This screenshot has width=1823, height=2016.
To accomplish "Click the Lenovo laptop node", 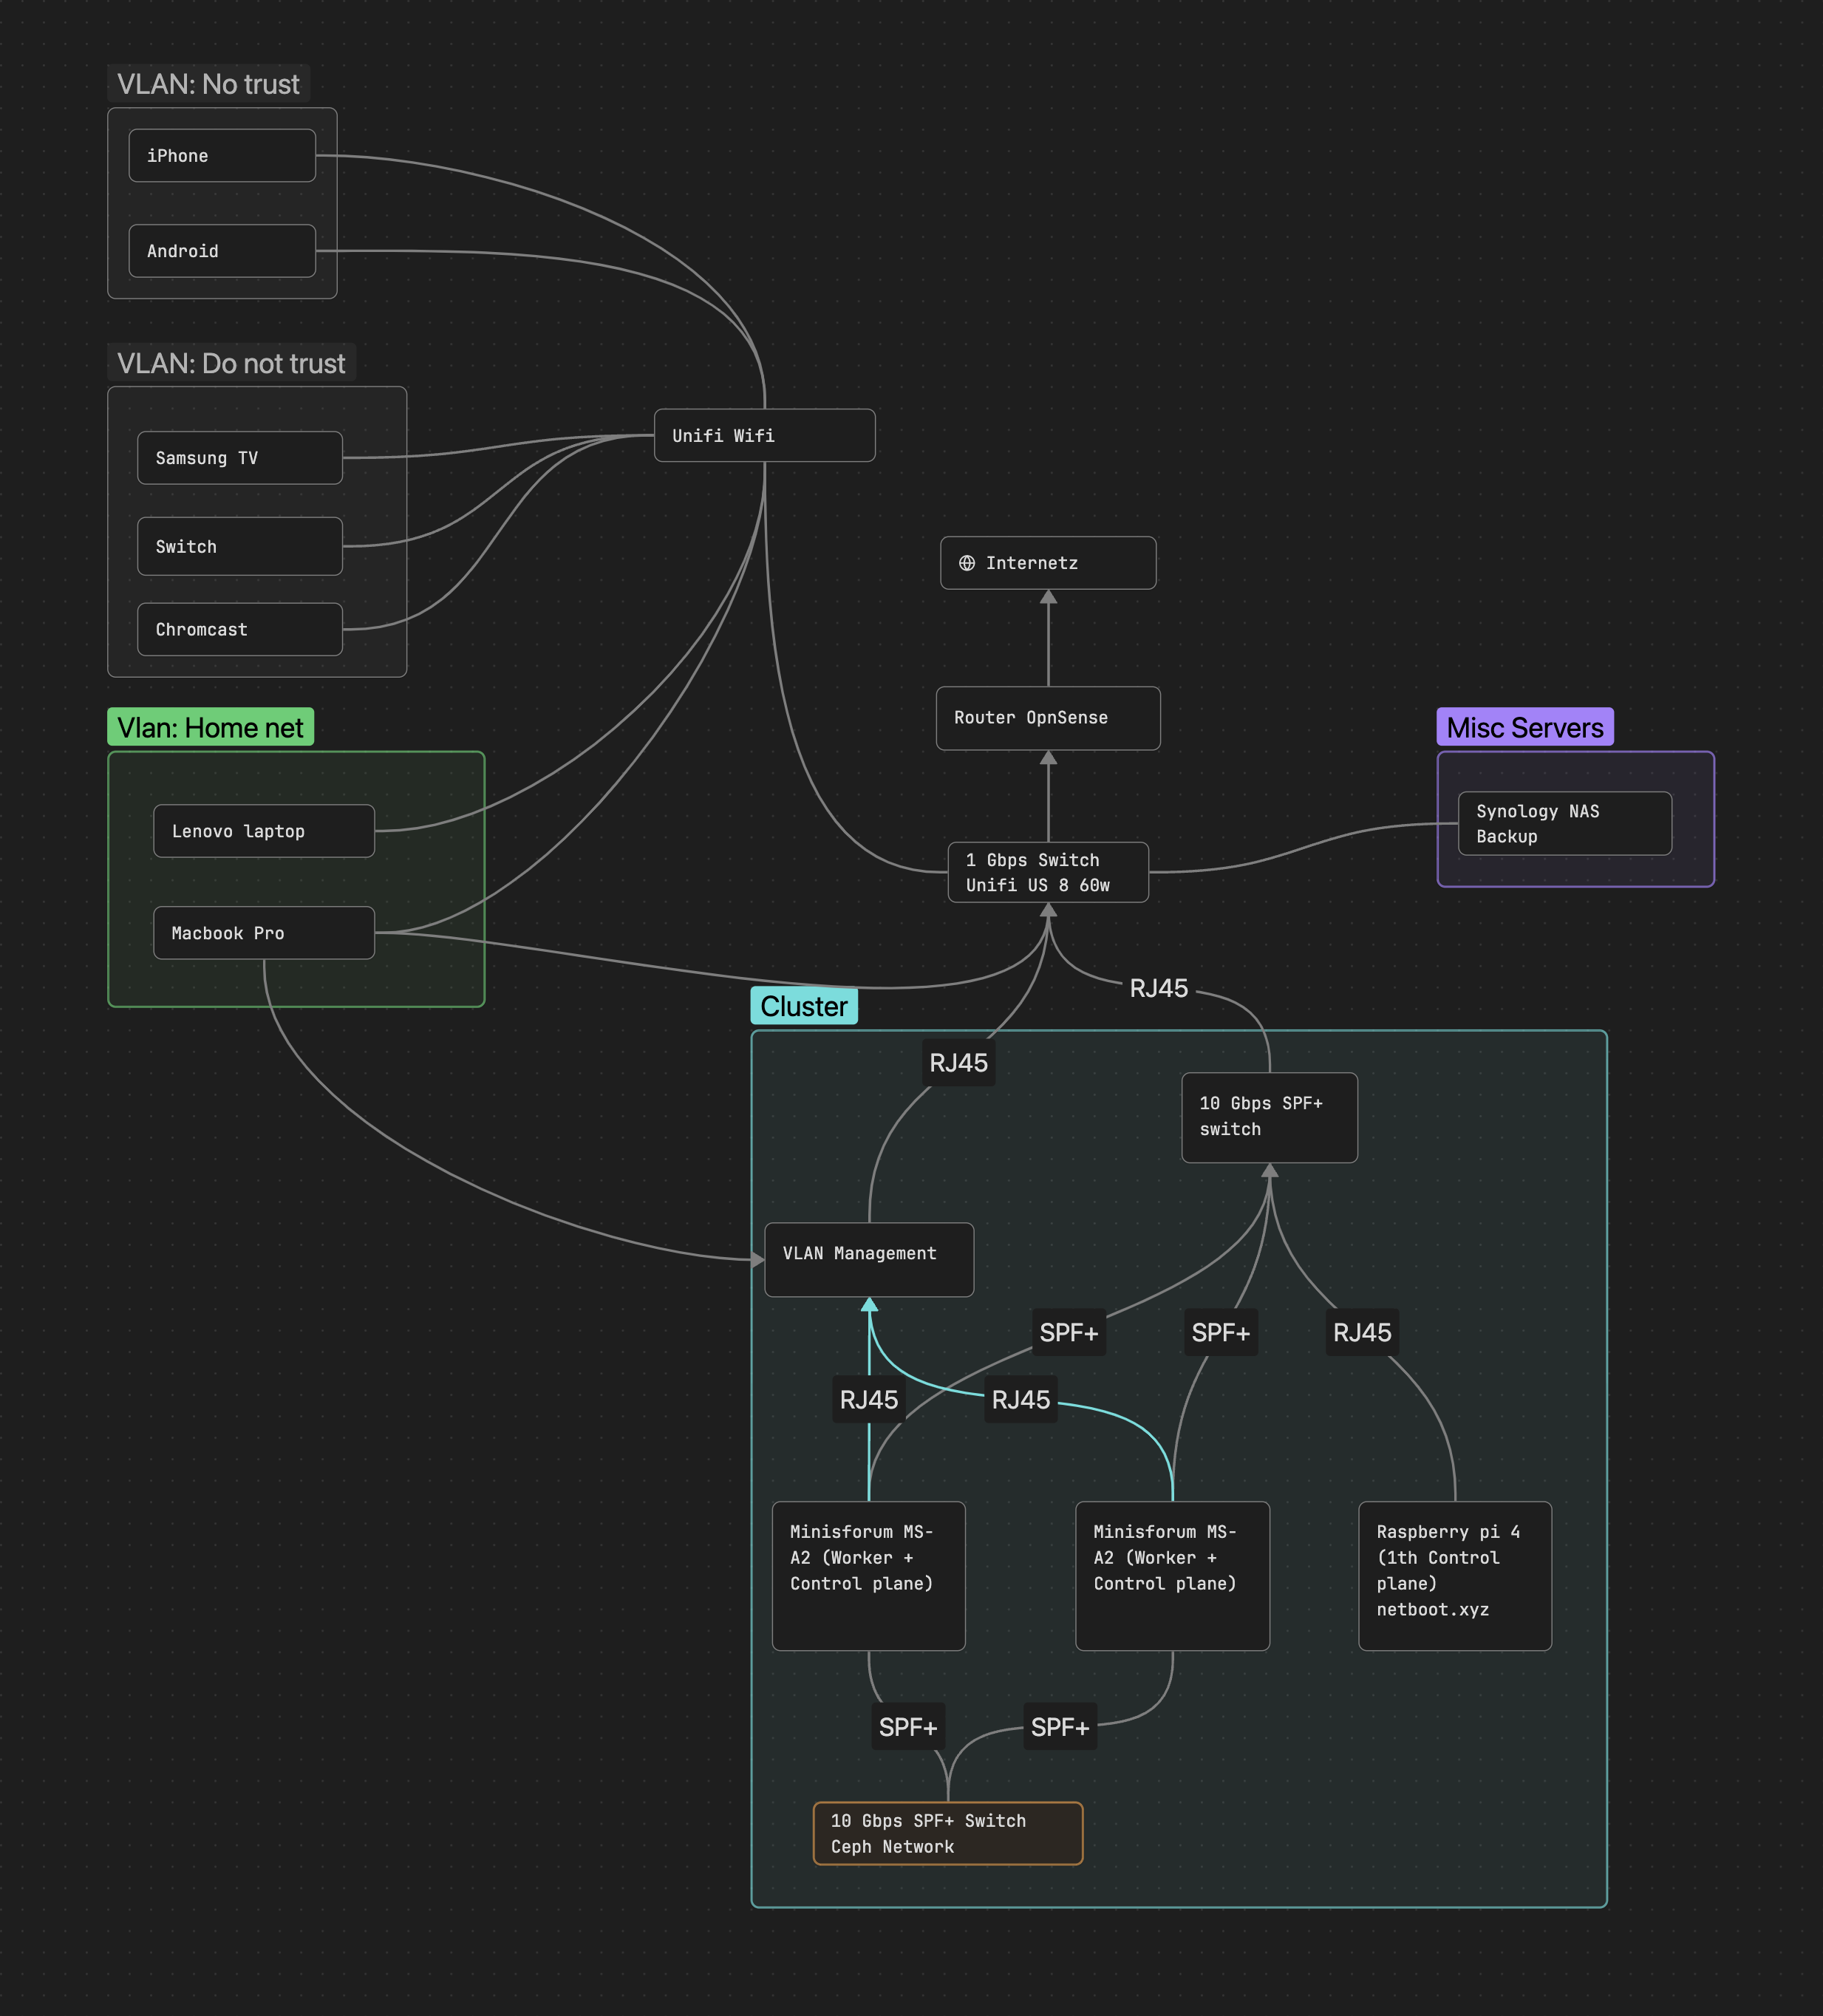I will click(264, 831).
